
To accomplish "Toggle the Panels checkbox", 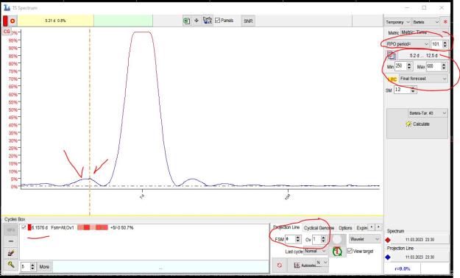I will (217, 21).
